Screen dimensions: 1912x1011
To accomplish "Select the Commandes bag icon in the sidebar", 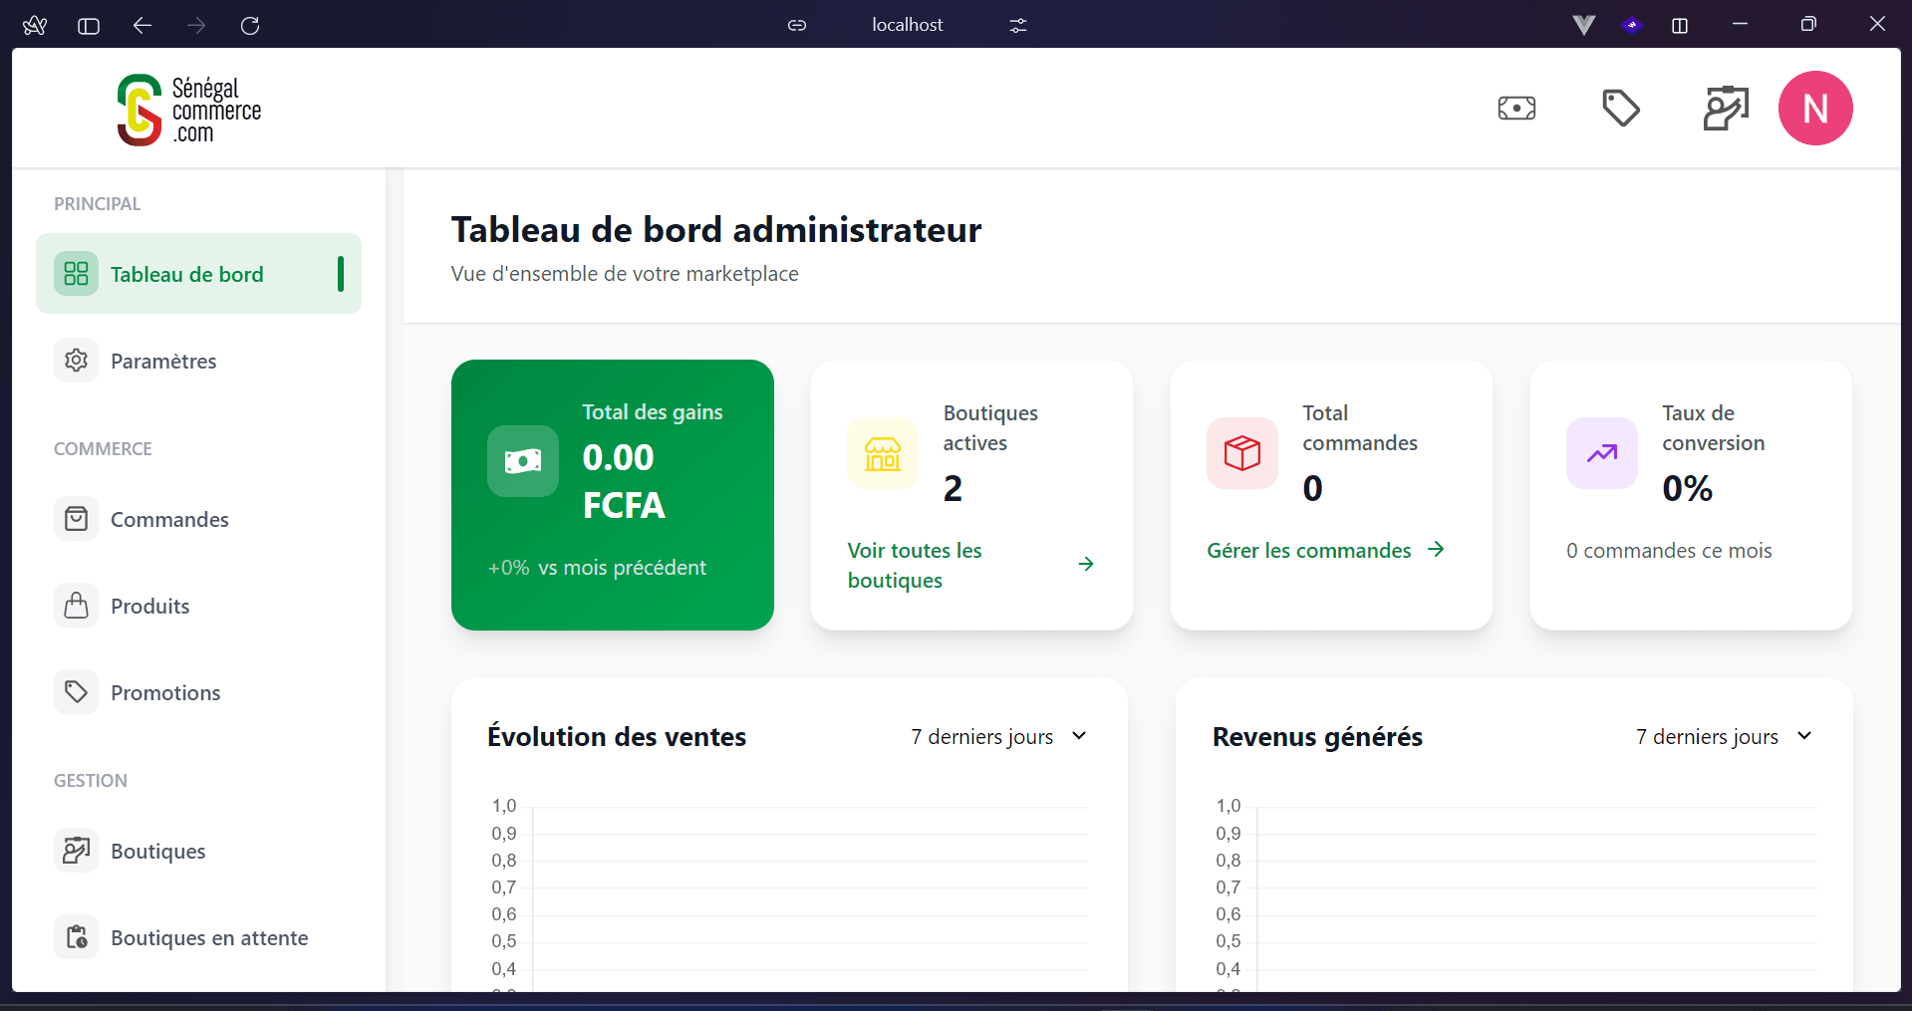I will [x=76, y=518].
